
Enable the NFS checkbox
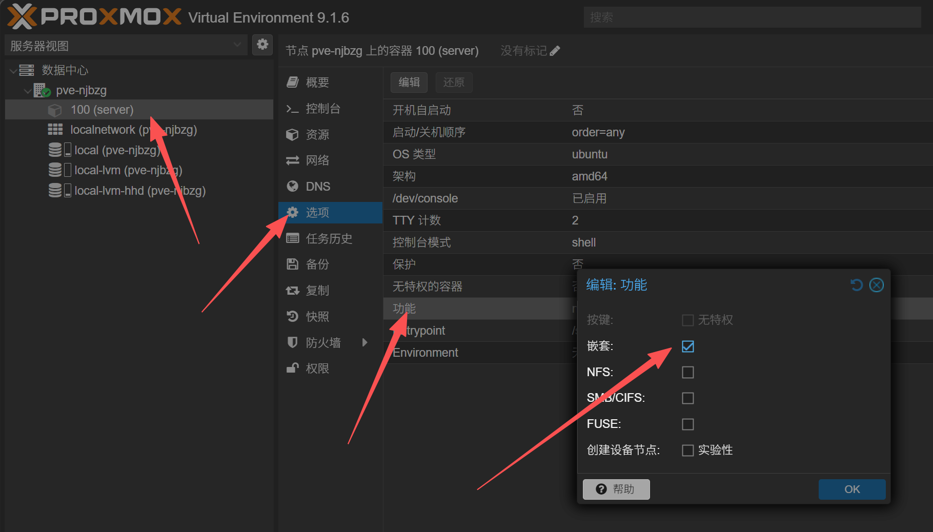(x=687, y=372)
